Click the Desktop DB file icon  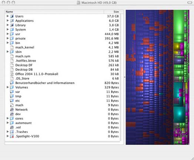(12, 69)
